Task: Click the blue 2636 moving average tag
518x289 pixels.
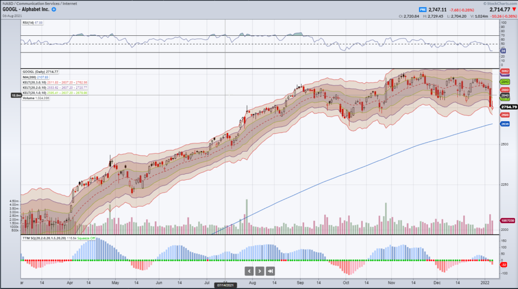Action: click(x=505, y=124)
